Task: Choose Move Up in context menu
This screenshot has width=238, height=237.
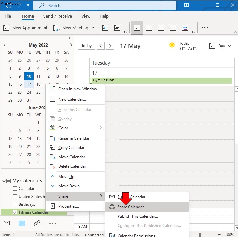Action: pyautogui.click(x=75, y=177)
